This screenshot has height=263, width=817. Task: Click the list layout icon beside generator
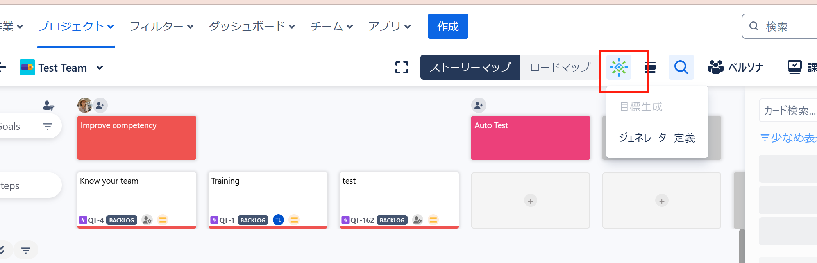click(650, 67)
